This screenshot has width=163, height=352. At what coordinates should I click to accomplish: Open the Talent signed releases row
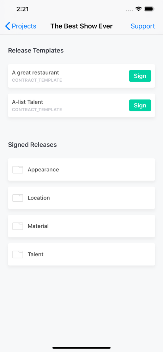[x=81, y=254]
